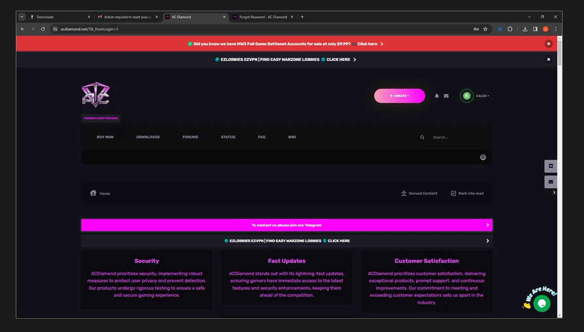
Task: Click the green K user avatar
Action: pos(467,96)
